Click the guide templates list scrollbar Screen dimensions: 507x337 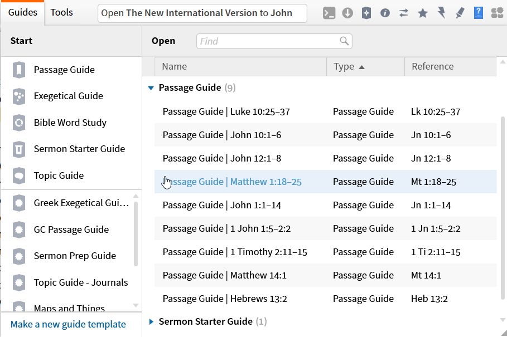(136, 234)
